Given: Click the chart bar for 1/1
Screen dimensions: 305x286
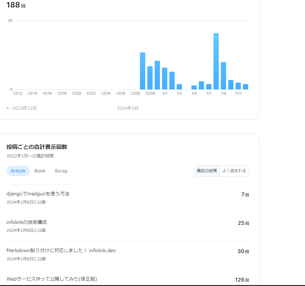Looking at the screenshot, I should click(165, 78).
